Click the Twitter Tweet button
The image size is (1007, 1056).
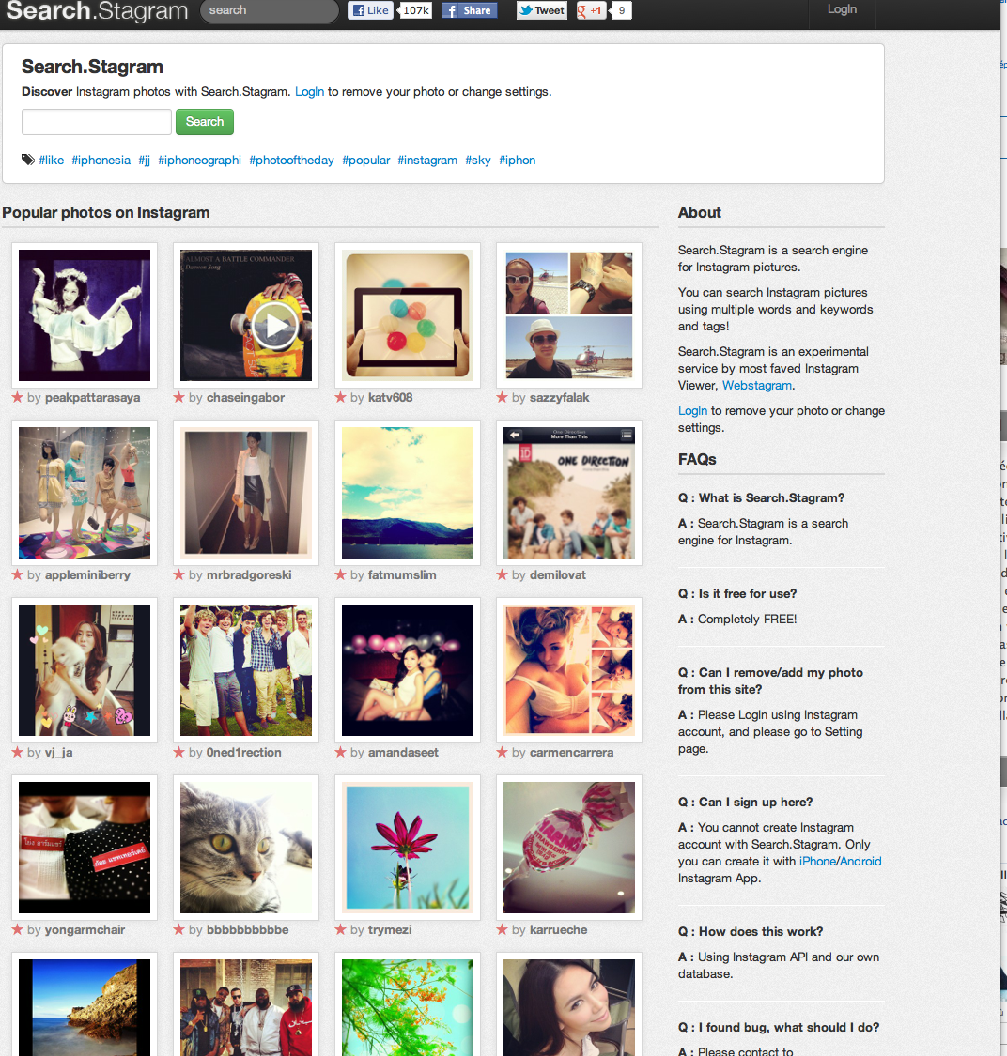[x=542, y=10]
